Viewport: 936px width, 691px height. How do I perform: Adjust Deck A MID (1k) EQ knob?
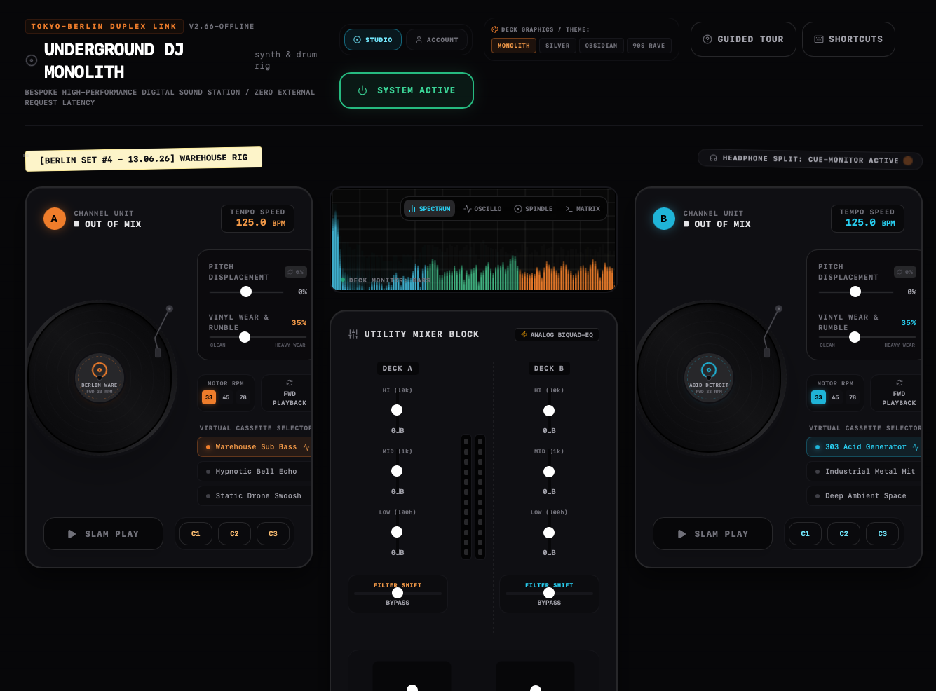(x=397, y=471)
